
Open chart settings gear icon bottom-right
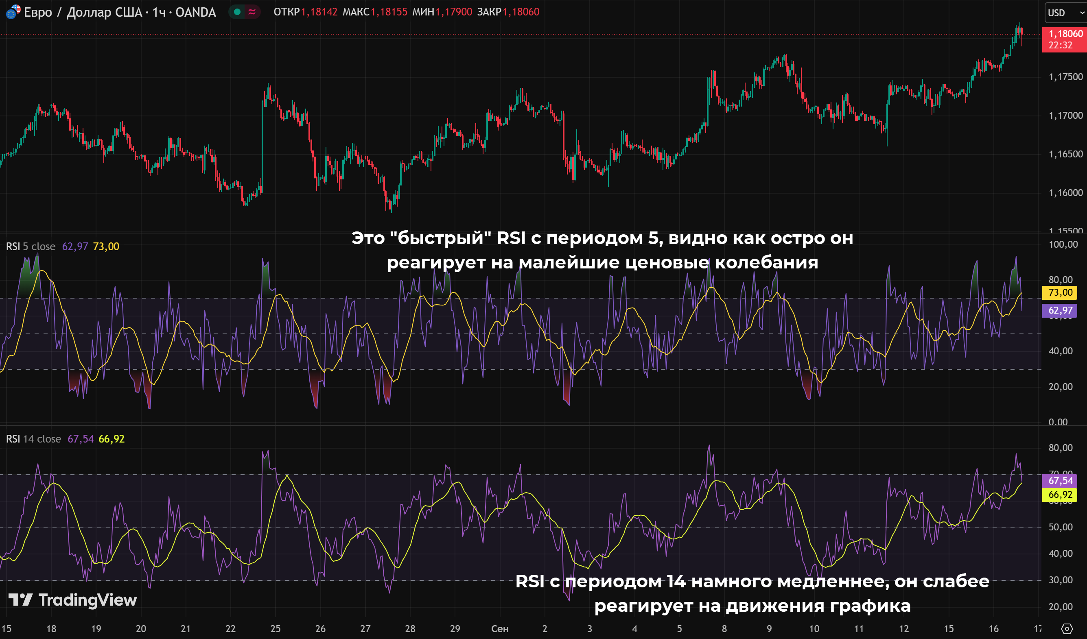coord(1067,629)
